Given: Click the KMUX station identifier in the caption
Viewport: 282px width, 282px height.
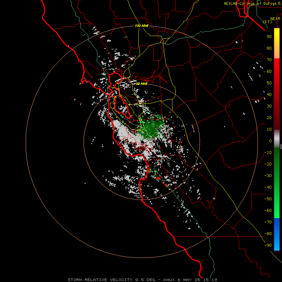Looking at the screenshot, I should [x=169, y=280].
